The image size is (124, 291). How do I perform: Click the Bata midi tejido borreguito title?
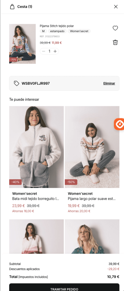[36, 199]
